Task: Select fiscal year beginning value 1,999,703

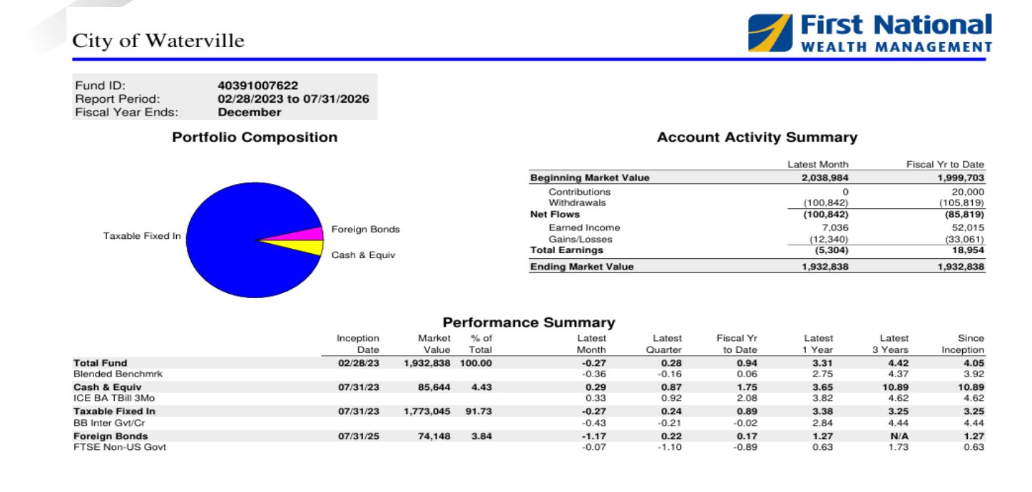Action: click(x=961, y=178)
